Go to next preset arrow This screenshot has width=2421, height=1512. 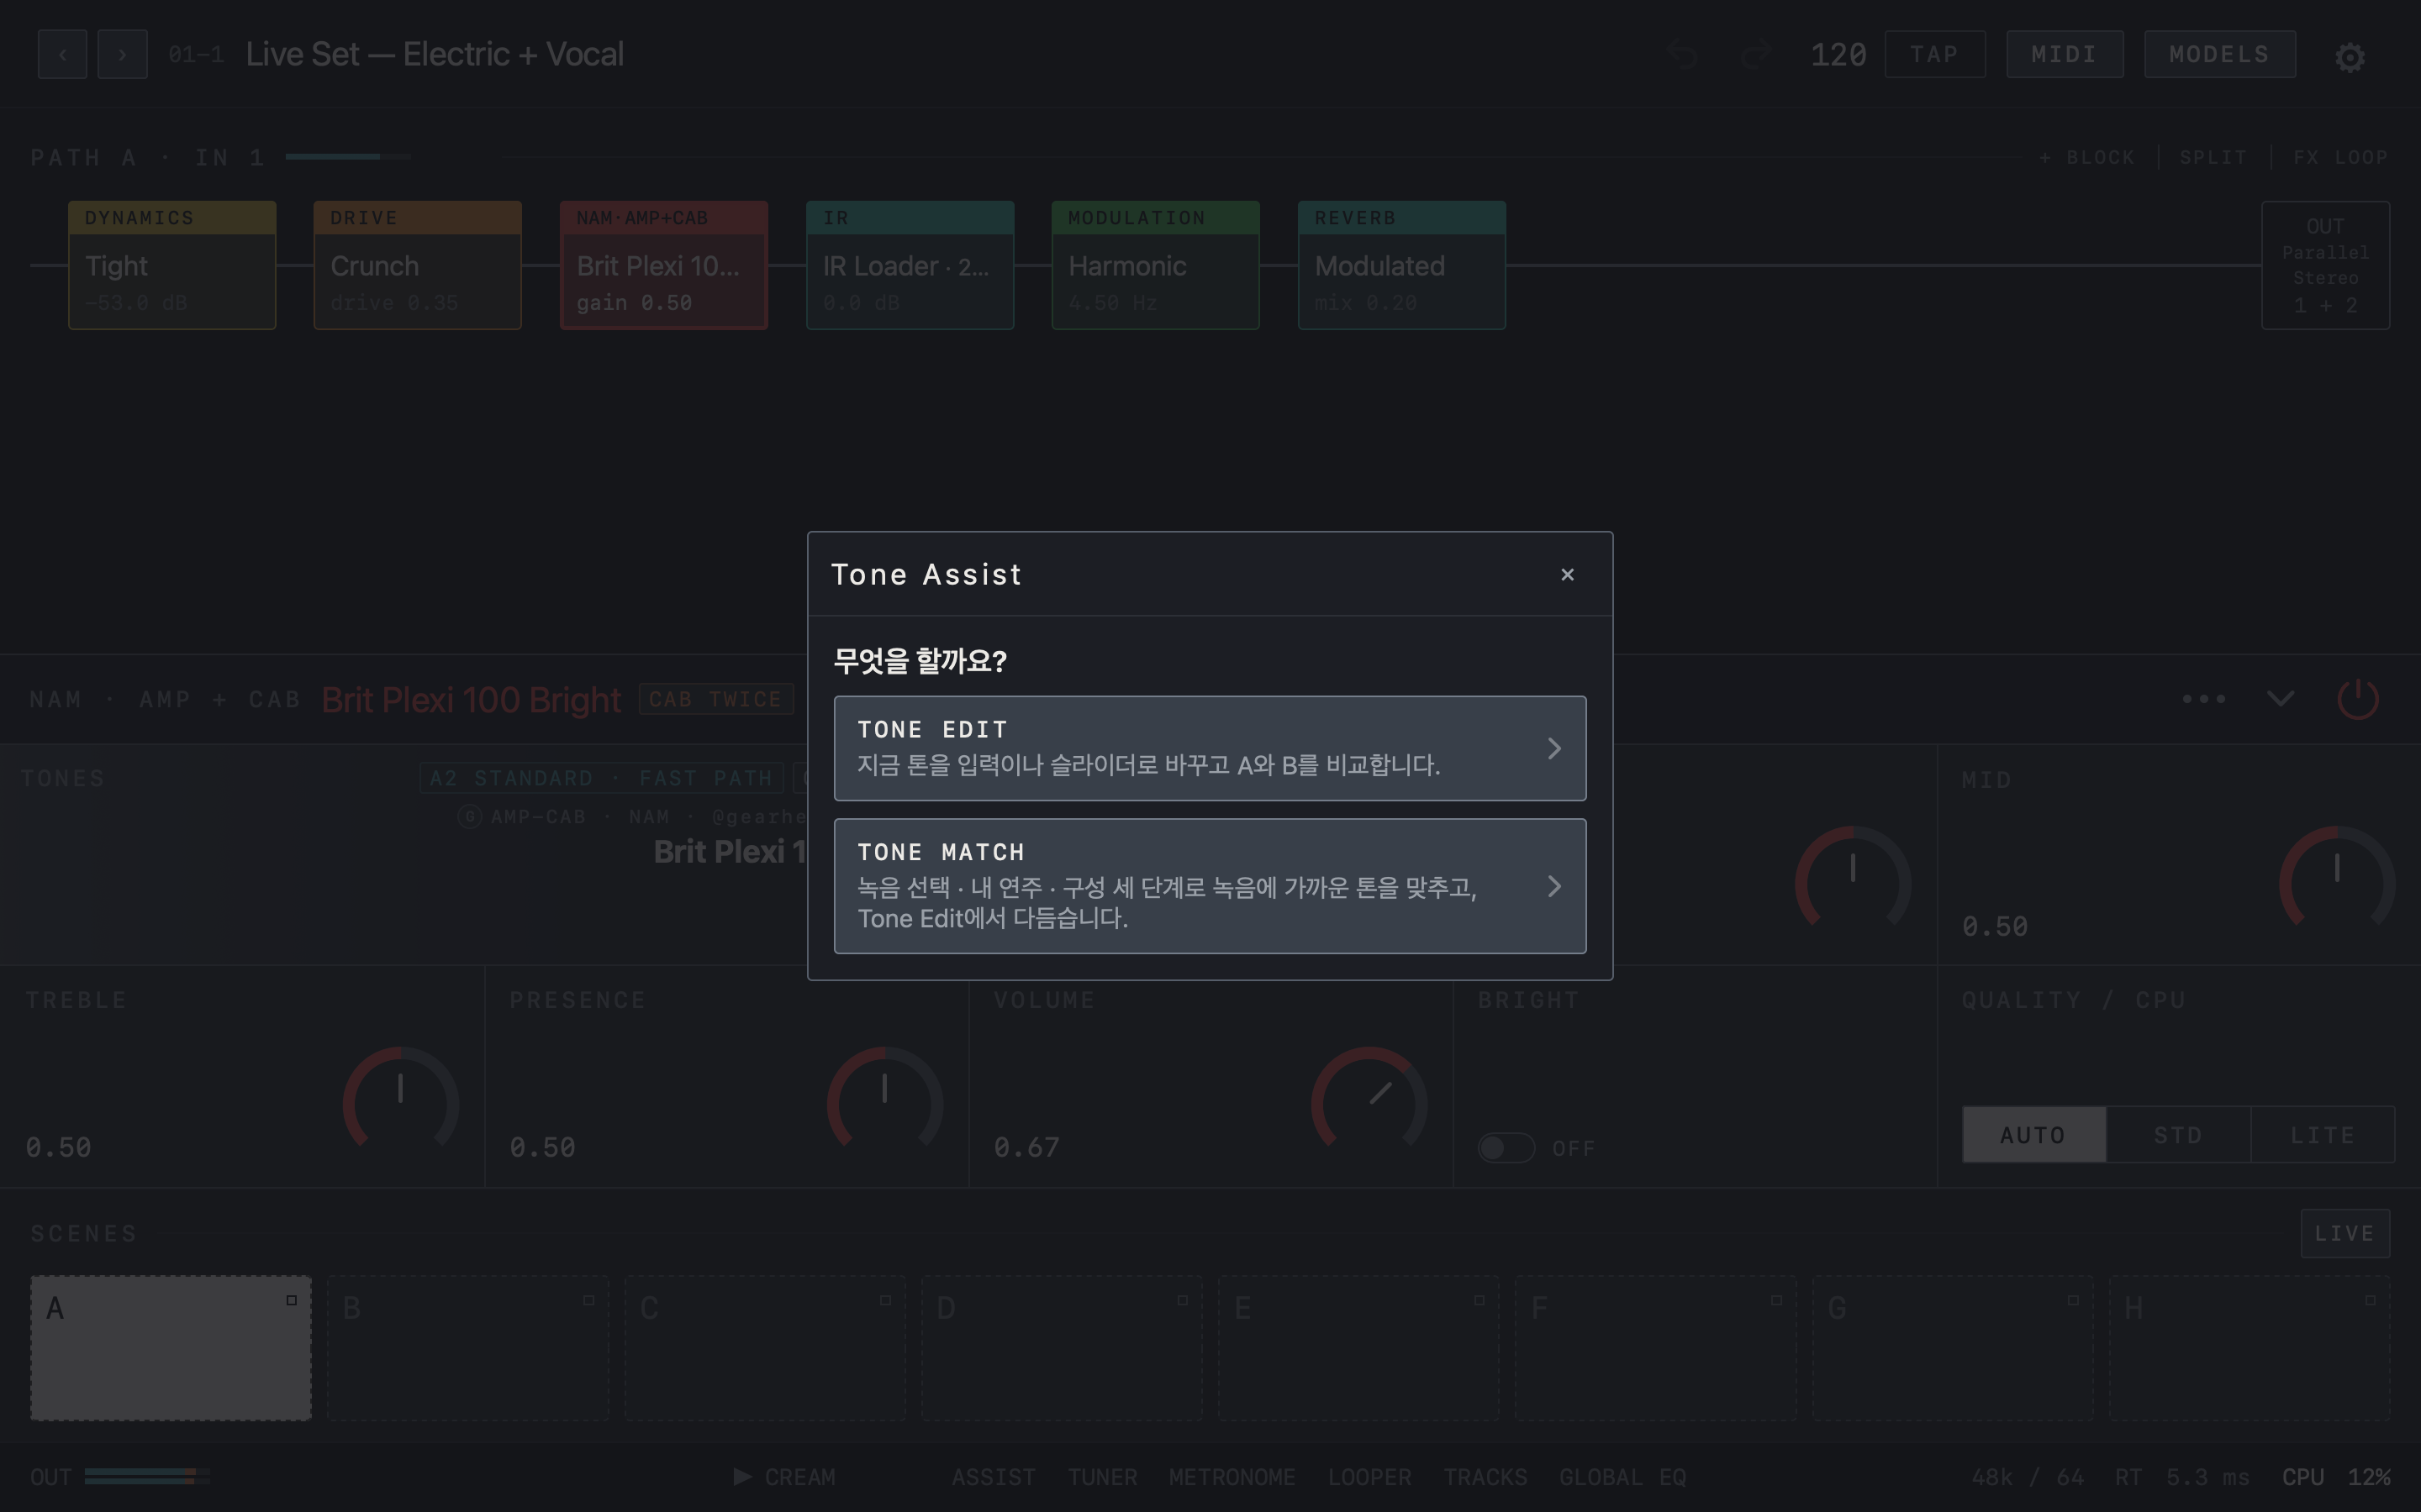[x=122, y=54]
